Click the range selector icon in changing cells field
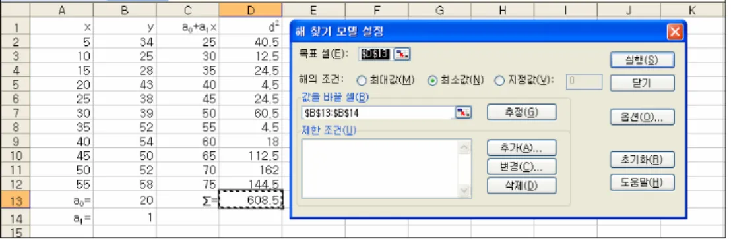This screenshot has height=239, width=731. coord(464,112)
